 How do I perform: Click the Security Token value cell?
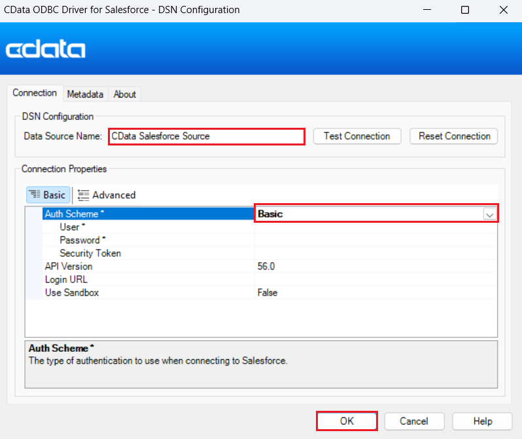pyautogui.click(x=375, y=254)
